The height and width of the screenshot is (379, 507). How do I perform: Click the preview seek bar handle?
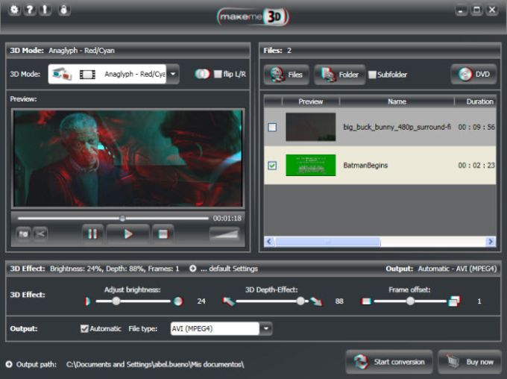(x=122, y=218)
